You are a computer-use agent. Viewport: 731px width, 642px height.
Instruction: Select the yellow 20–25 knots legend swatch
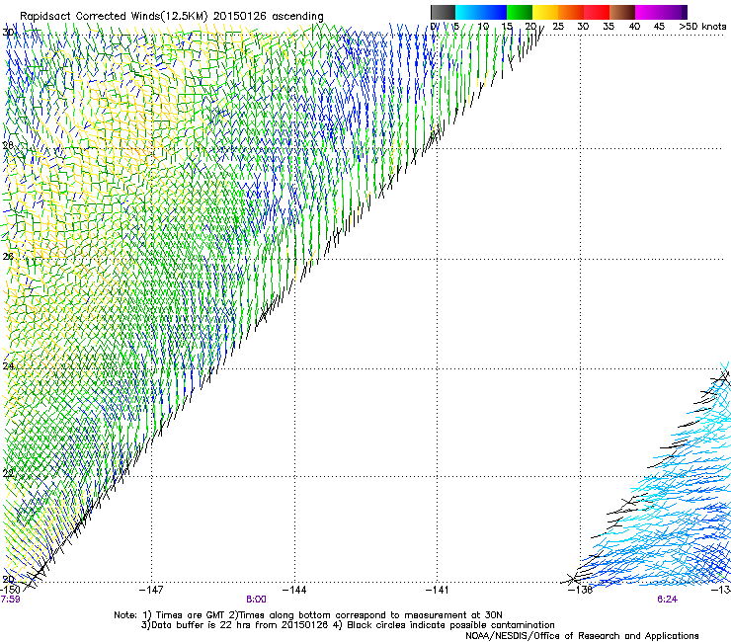click(x=545, y=12)
